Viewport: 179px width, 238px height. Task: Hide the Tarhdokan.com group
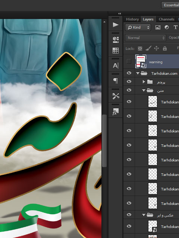pos(129,73)
